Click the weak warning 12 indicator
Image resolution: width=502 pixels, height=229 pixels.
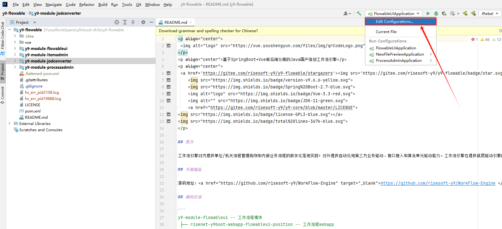pos(497,39)
